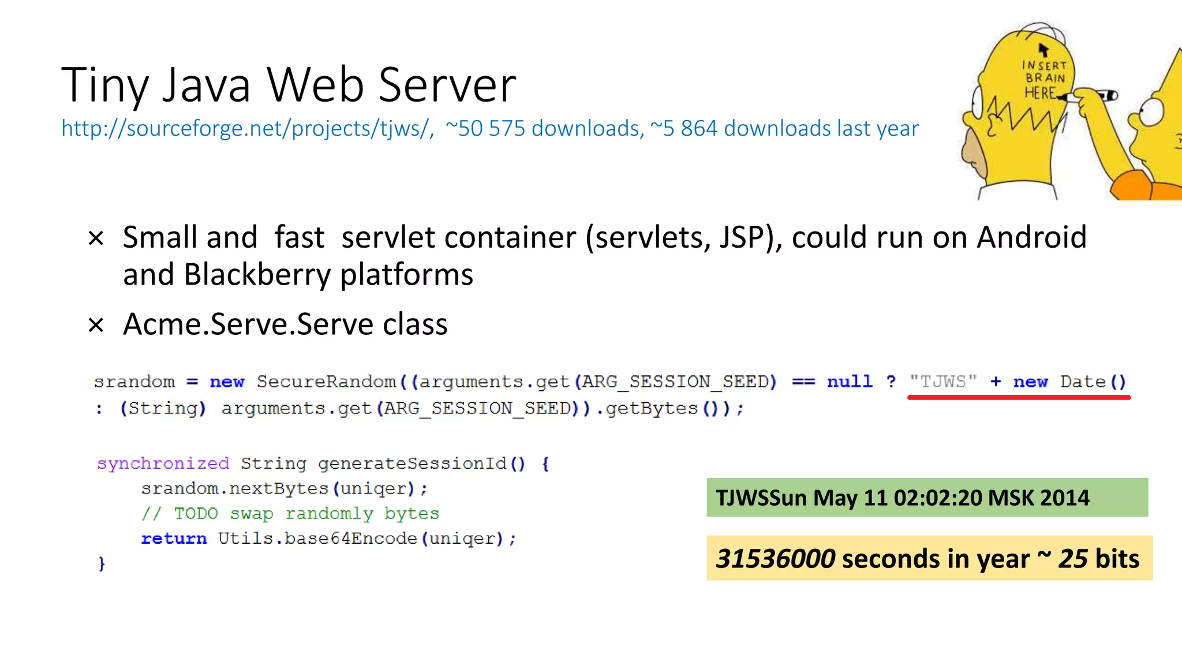Click the '(String) arguments.get(ARG_SESSION_SEED)' code line

[x=420, y=409]
